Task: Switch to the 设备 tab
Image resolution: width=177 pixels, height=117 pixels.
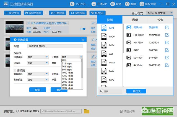Action: (160, 20)
